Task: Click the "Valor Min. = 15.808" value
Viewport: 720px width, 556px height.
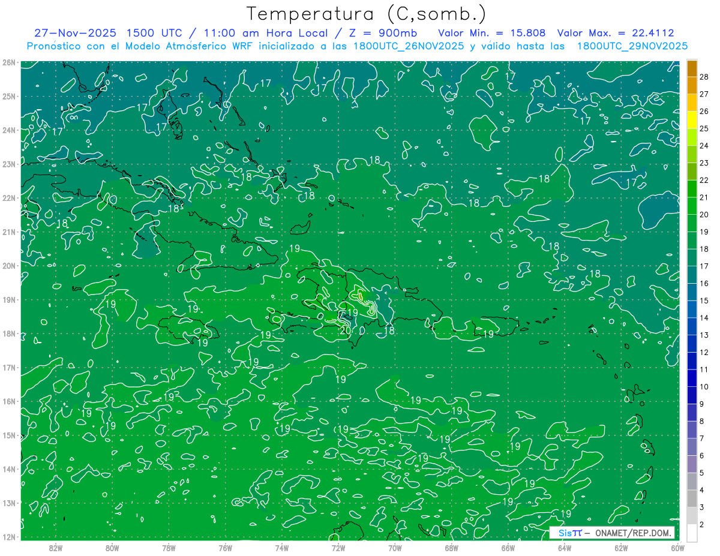Action: [492, 33]
